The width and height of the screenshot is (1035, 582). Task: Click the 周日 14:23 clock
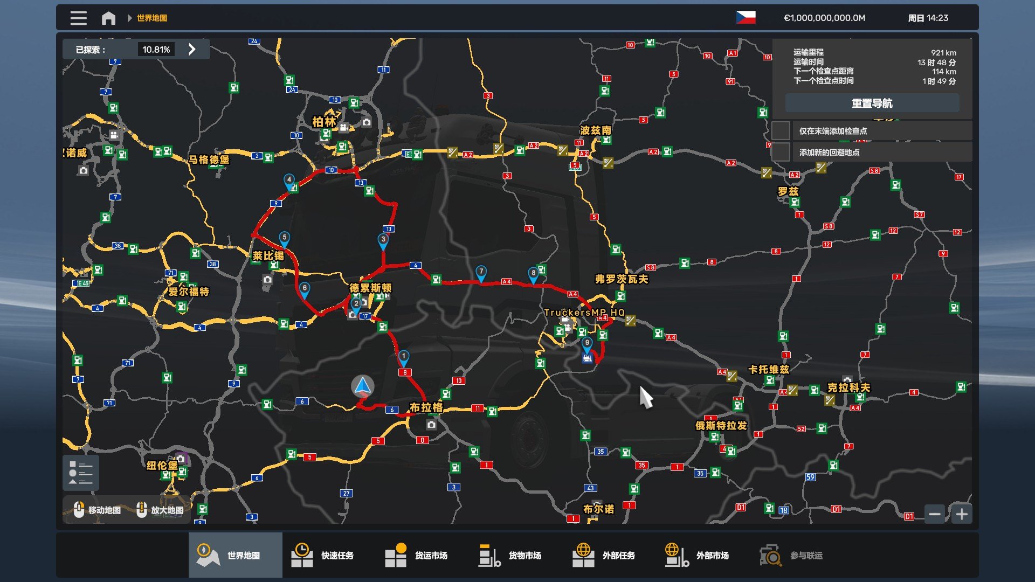[x=928, y=18]
